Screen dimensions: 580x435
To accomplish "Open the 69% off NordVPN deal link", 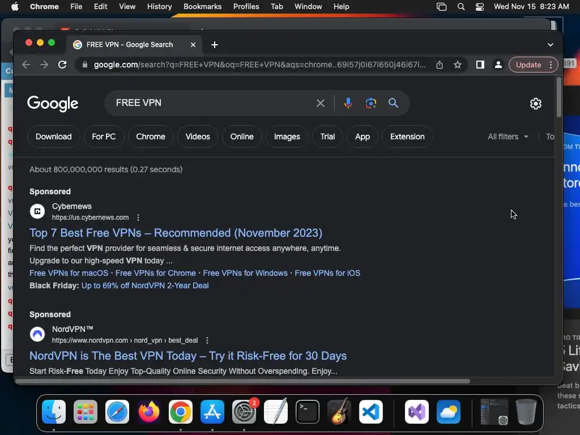I will pos(145,286).
